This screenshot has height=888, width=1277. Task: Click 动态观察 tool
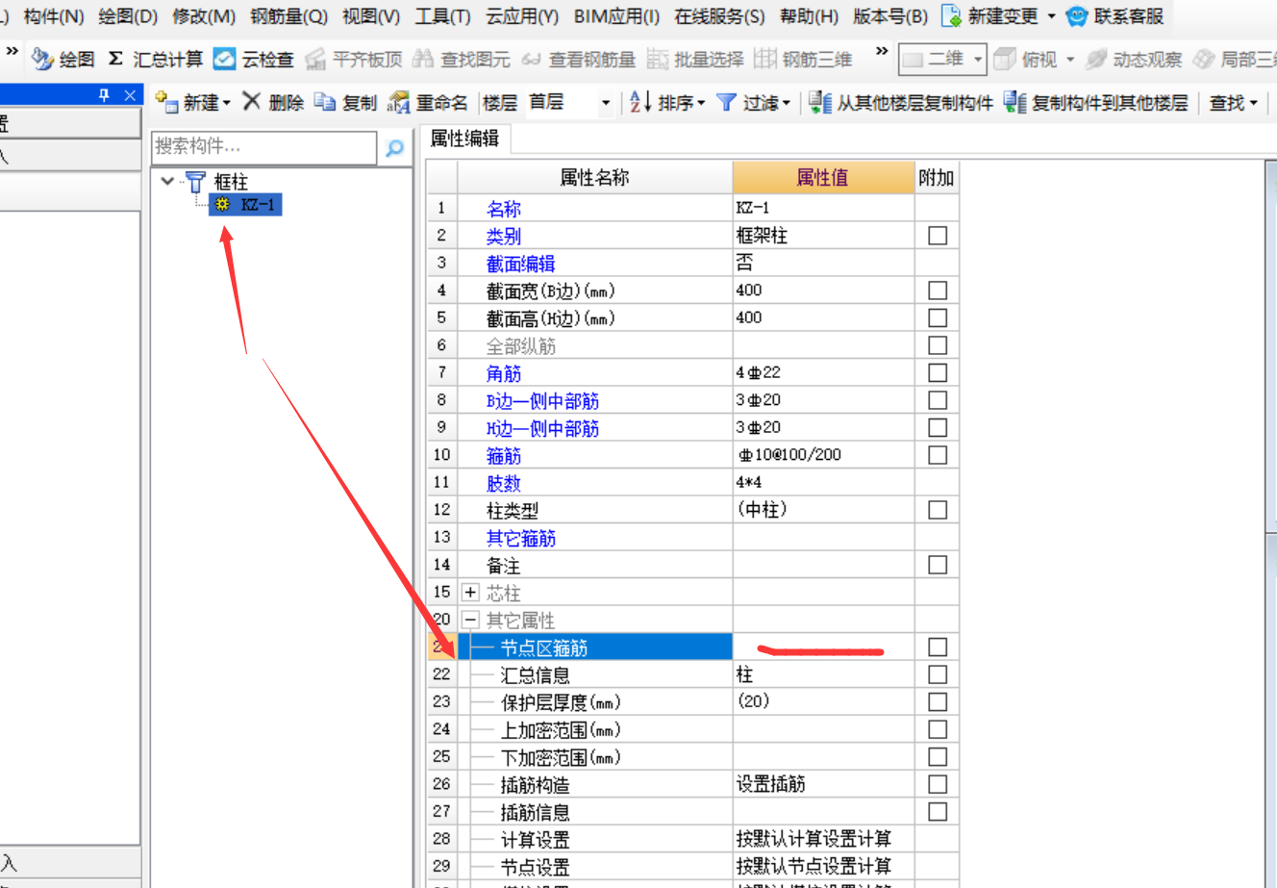(1135, 60)
